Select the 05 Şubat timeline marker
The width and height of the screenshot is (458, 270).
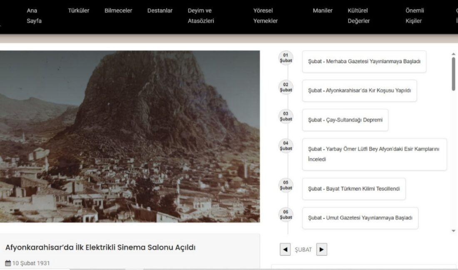[285, 185]
